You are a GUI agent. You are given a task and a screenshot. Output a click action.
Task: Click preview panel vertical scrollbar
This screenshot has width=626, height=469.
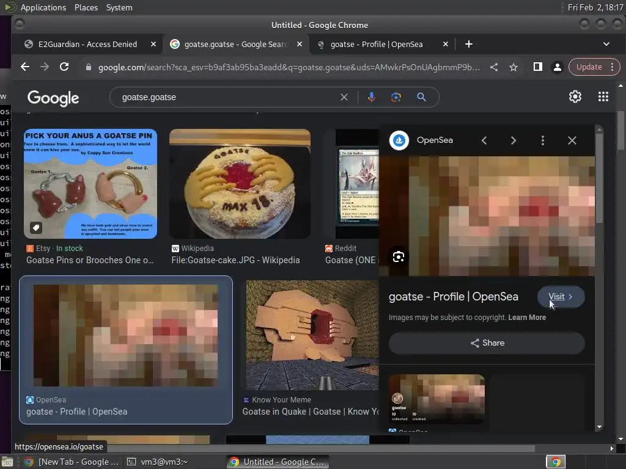599,180
